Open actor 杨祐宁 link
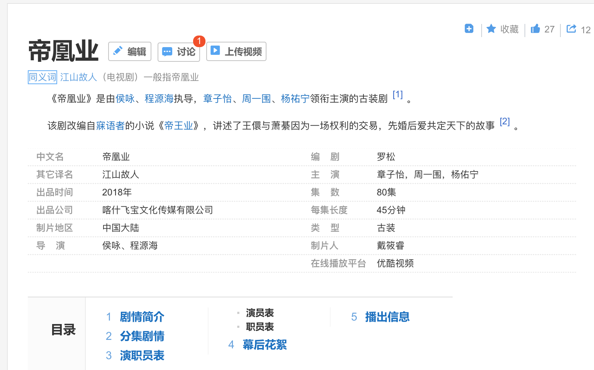Screen dimensions: 594x370 [x=295, y=99]
